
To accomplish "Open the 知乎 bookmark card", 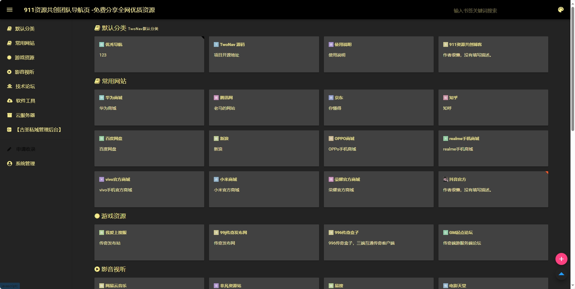I will click(493, 108).
